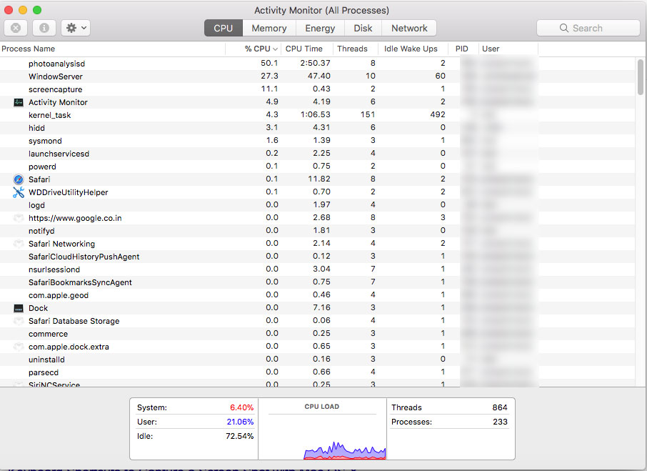This screenshot has width=647, height=471.
Task: Click the WDDriveUtilityHelper tools icon
Action: (19, 192)
